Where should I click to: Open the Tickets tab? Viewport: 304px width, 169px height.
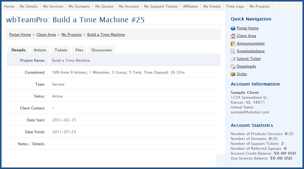[61, 50]
